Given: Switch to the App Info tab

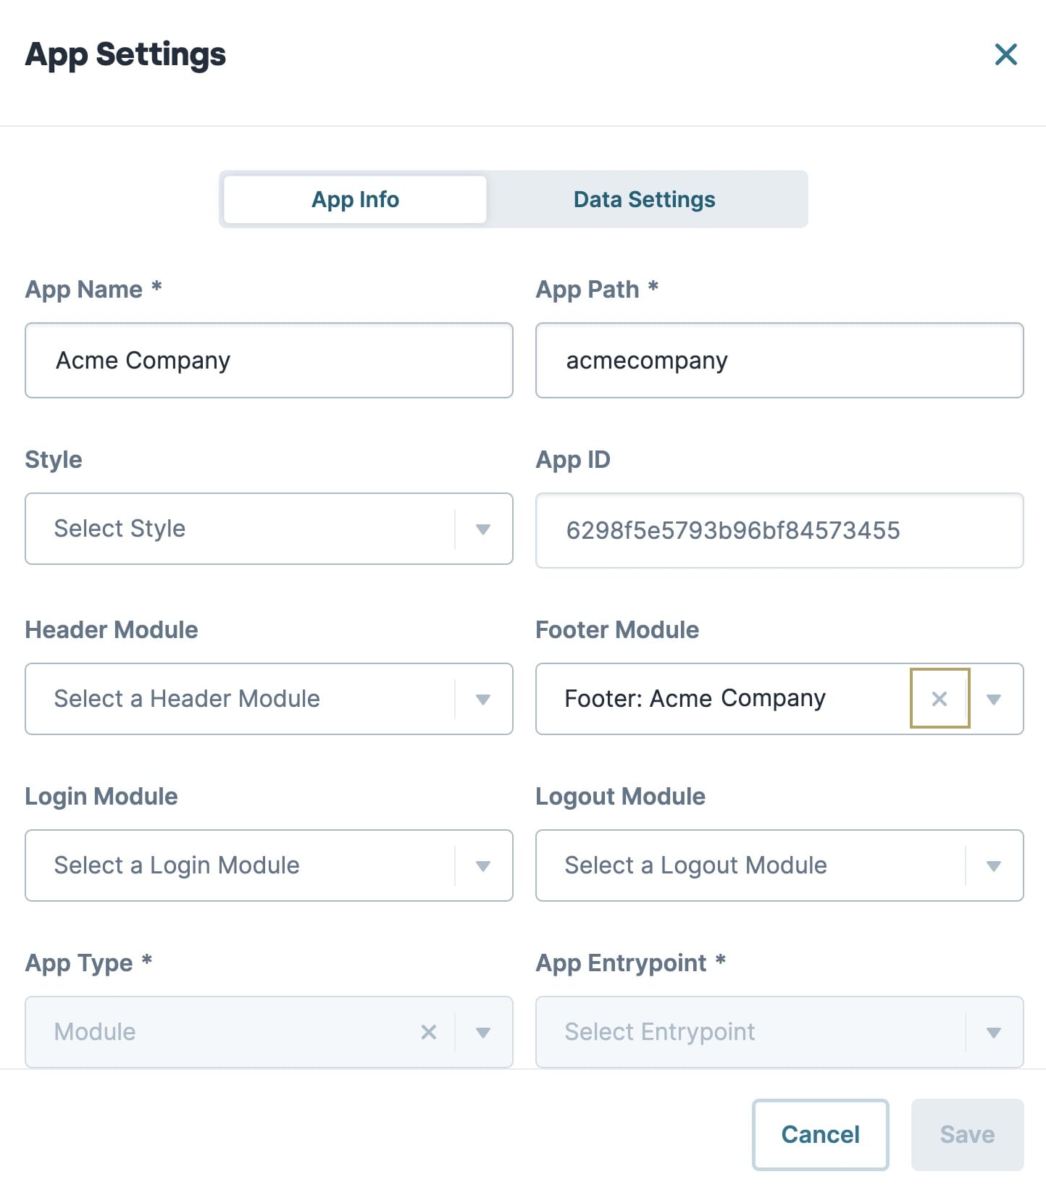Looking at the screenshot, I should [x=355, y=199].
